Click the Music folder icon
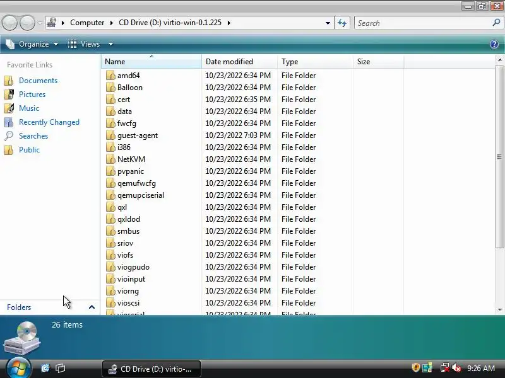 tap(9, 108)
